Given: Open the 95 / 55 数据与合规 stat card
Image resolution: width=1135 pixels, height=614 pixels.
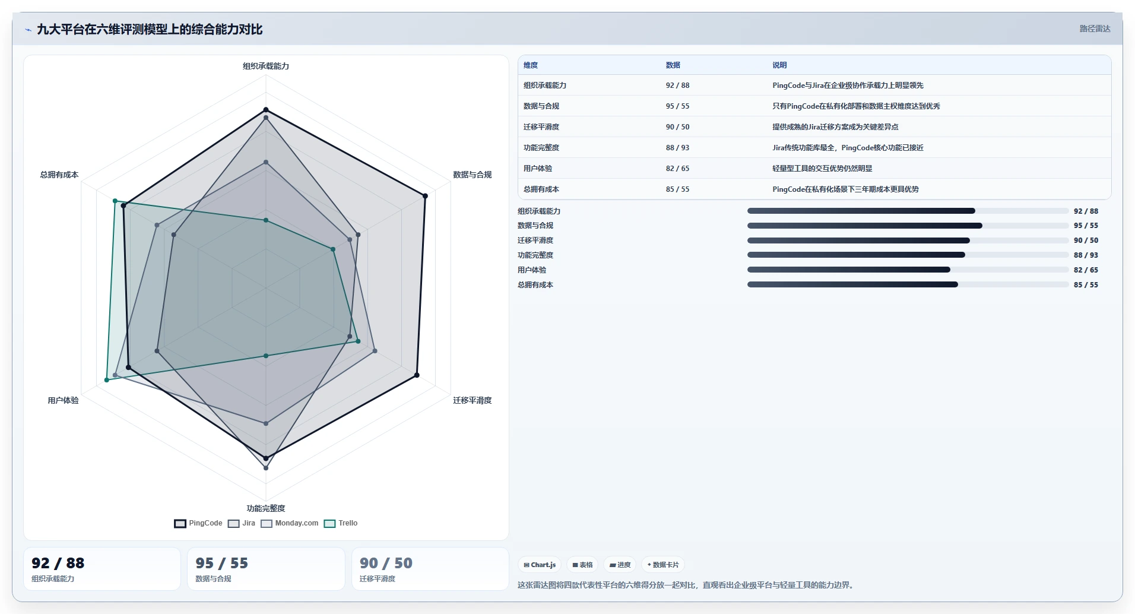Looking at the screenshot, I should click(x=266, y=569).
